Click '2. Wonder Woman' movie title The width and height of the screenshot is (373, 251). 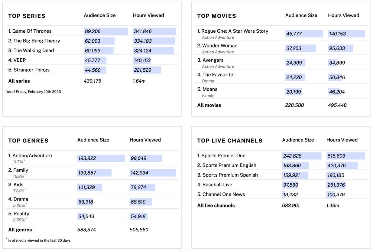(217, 46)
